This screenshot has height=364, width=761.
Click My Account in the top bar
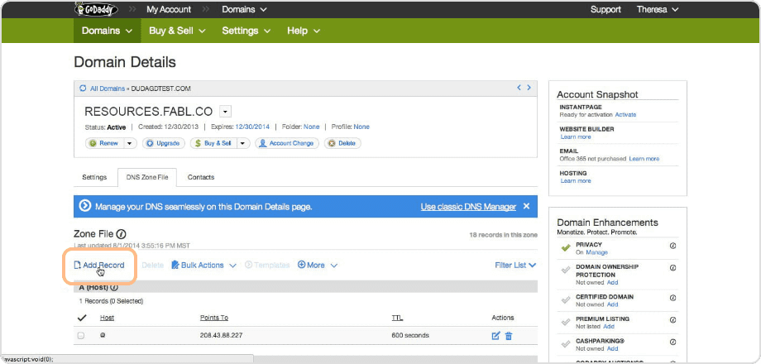(x=169, y=9)
